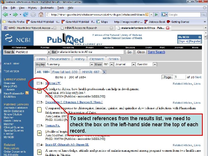The image size is (208, 156).
Task: Select the HINARI 687 tab
Action: coord(91,72)
